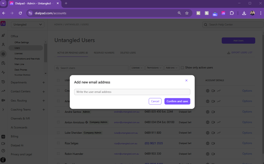Image resolution: width=264 pixels, height=164 pixels.
Task: Add a Coaching Team with plus
Action: point(44,110)
